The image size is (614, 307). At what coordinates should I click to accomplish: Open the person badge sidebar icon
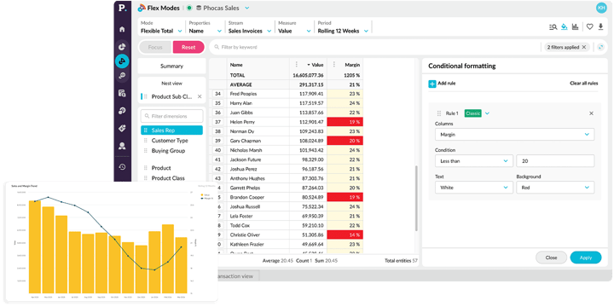[122, 146]
